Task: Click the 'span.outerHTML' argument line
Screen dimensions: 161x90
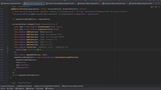Action: tap(22, 65)
